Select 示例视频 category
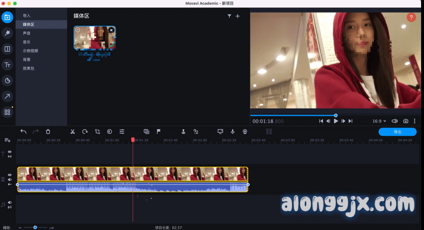Image resolution: width=424 pixels, height=230 pixels. (x=30, y=50)
